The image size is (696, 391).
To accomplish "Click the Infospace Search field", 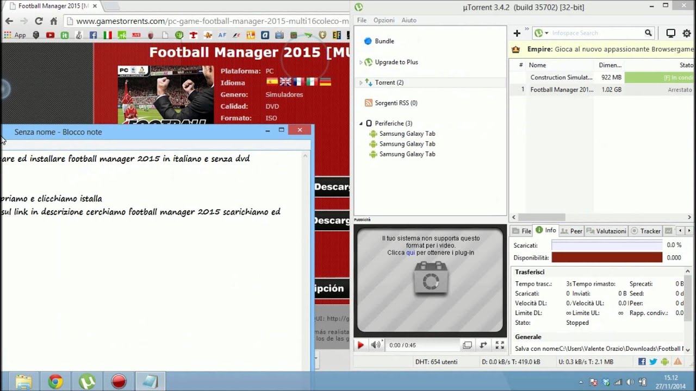I will click(x=596, y=33).
